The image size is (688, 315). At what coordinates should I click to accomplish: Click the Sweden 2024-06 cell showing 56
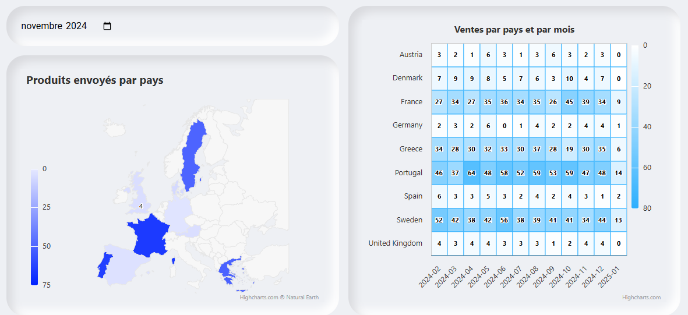click(x=504, y=220)
